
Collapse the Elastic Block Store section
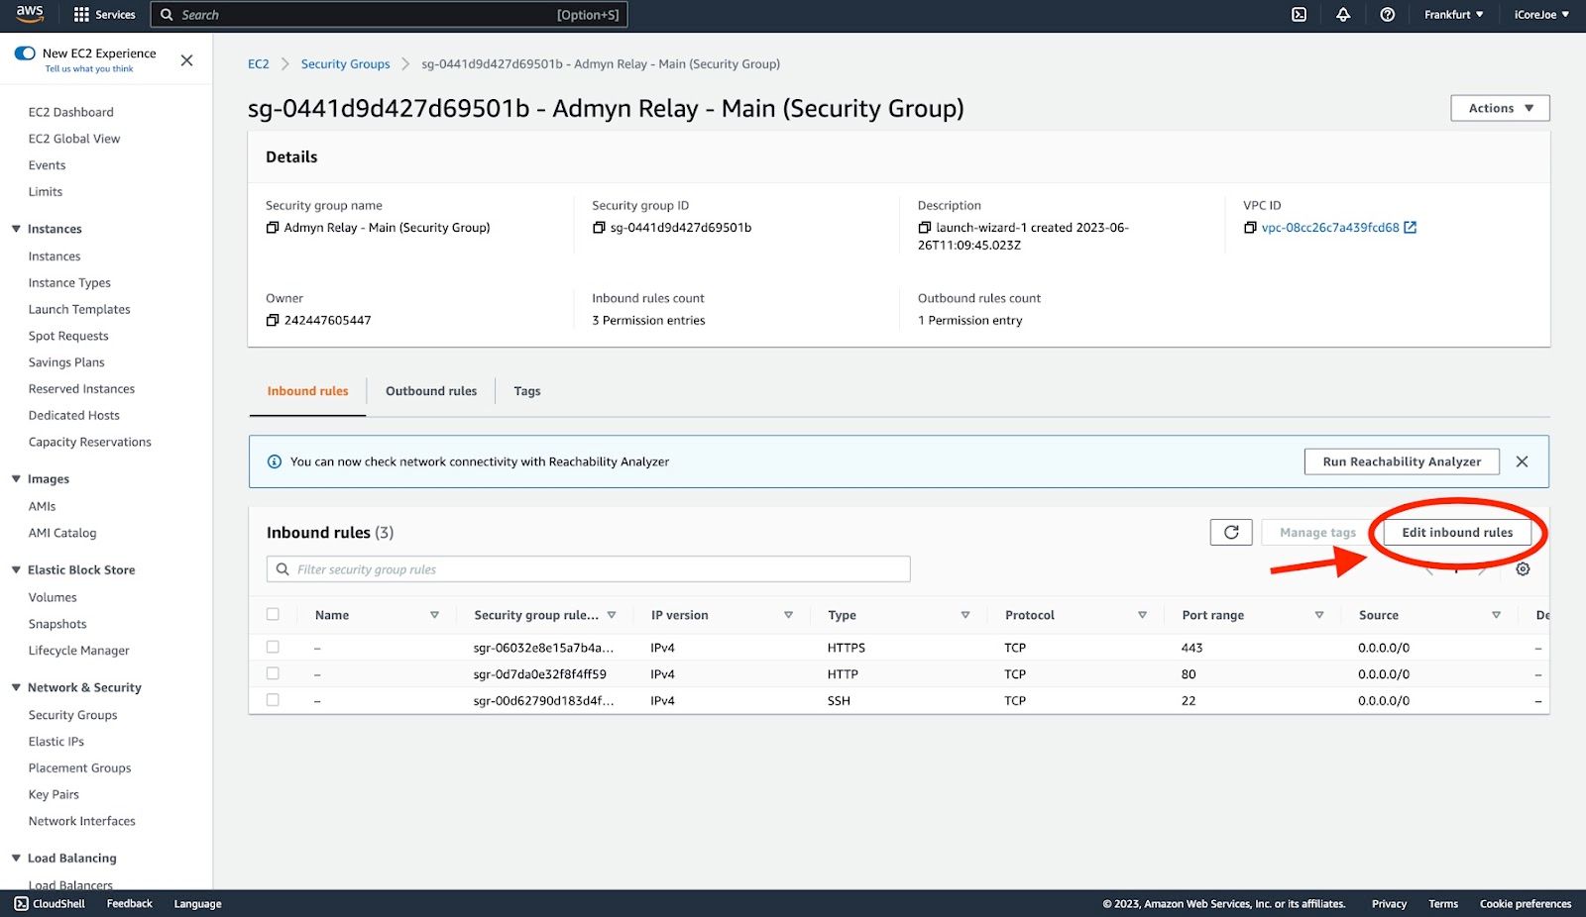click(x=16, y=570)
